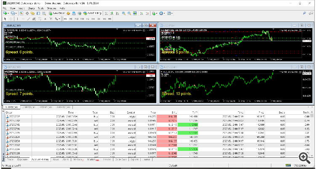Click the magnifier zoom overlay icon
This screenshot has width=316, height=169.
click(x=303, y=156)
